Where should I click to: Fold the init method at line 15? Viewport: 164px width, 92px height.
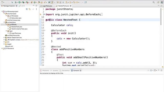click(x=45, y=30)
